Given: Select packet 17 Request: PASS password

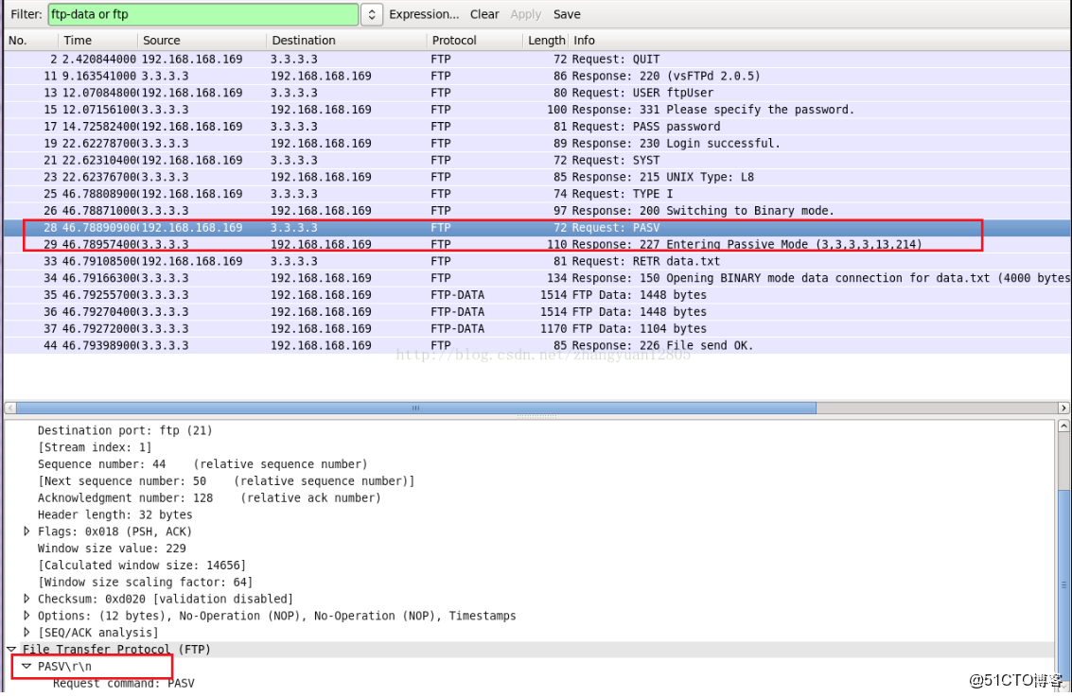Looking at the screenshot, I should coord(536,127).
